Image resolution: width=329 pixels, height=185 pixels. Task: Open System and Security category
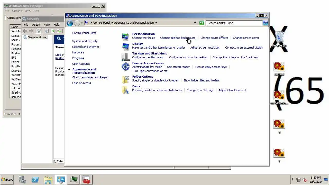click(x=85, y=41)
